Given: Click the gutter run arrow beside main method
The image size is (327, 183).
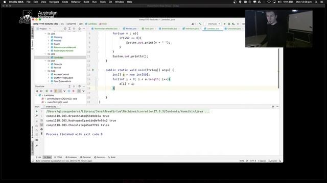Looking at the screenshot, I should tap(93, 70).
